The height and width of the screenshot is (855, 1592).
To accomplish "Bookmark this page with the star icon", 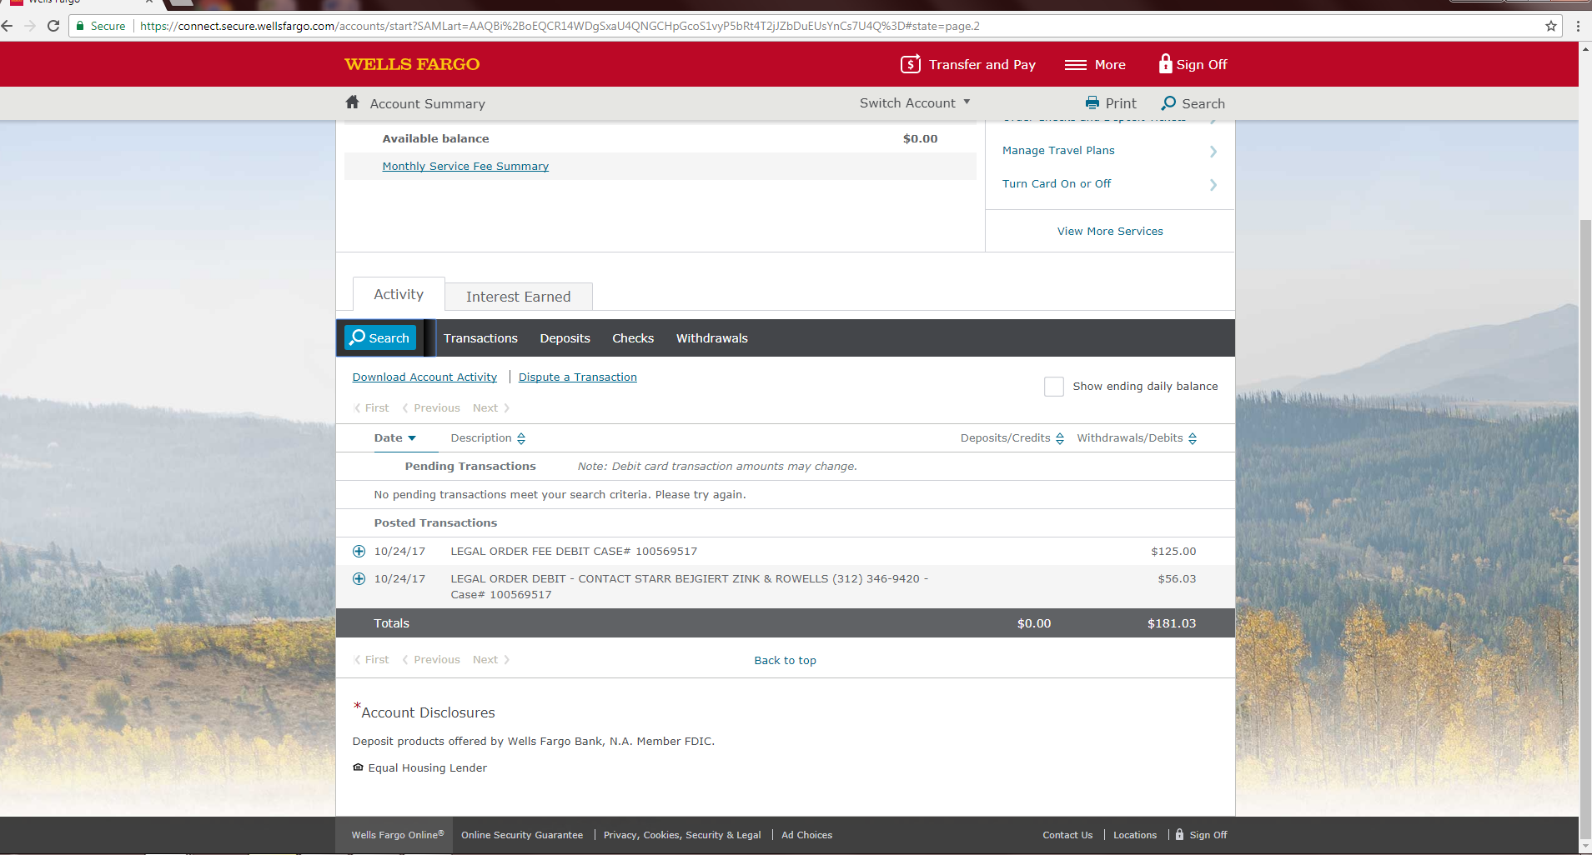I will tap(1551, 26).
